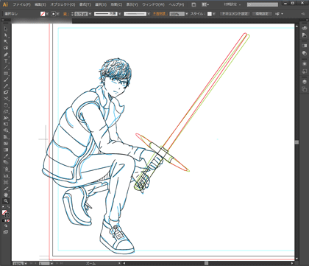Expand the stroke color dropdown in control bar
The height and width of the screenshot is (266, 309).
click(58, 14)
